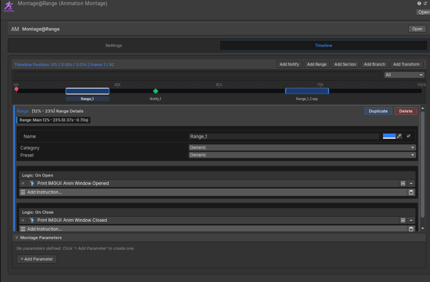The image size is (430, 282).
Task: Click the Timeline Position readout text
Action: coord(64,65)
